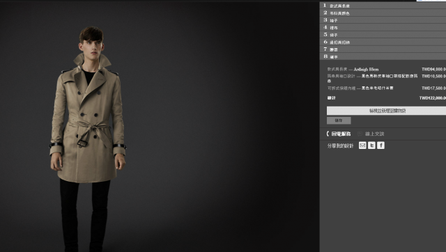Share the design via email icon

pos(362,145)
